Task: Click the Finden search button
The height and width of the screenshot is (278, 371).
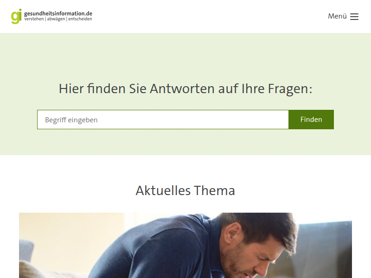Action: (311, 120)
